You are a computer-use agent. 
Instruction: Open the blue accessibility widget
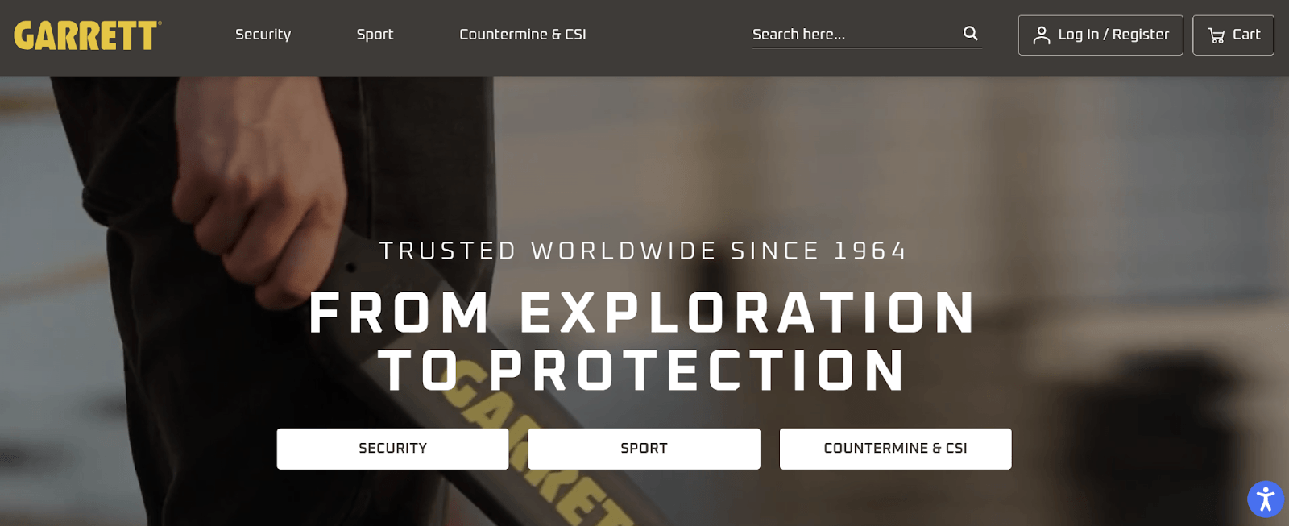point(1265,499)
